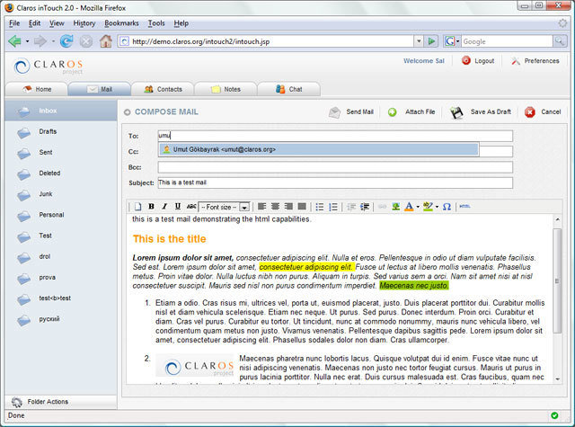Insert special character with Omega icon
575x427 pixels.
tap(447, 207)
